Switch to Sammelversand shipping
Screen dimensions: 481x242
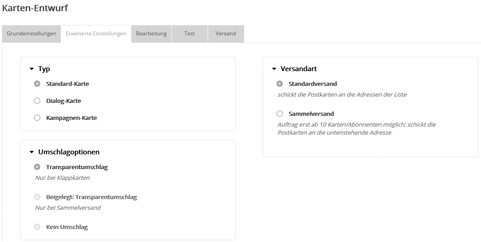tap(280, 114)
